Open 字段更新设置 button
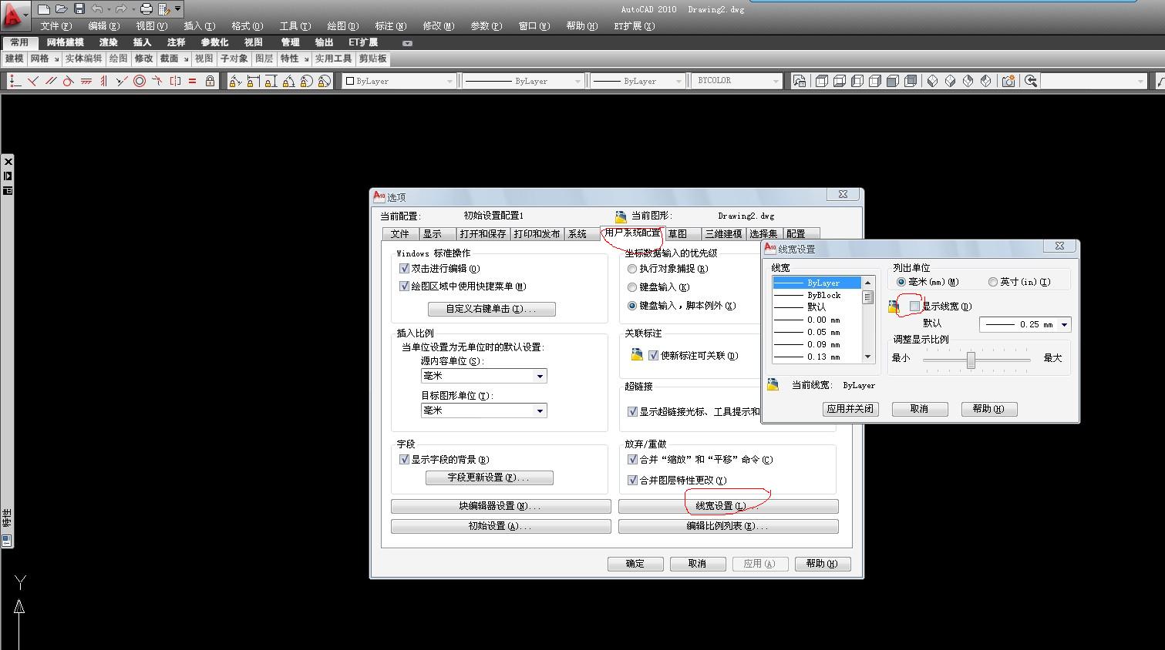 tap(490, 477)
